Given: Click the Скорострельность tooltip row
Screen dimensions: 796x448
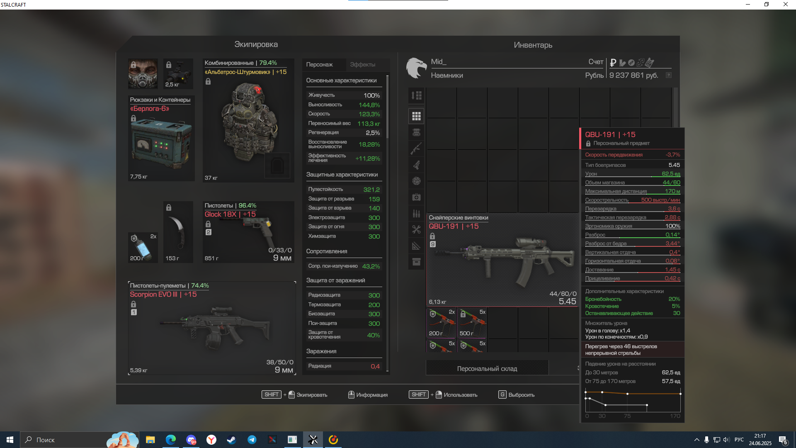Looking at the screenshot, I should [x=632, y=200].
